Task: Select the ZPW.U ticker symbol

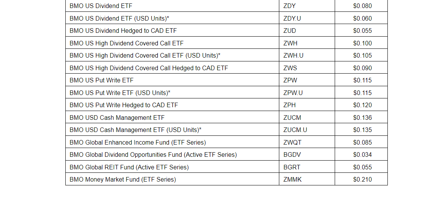Action: [293, 93]
